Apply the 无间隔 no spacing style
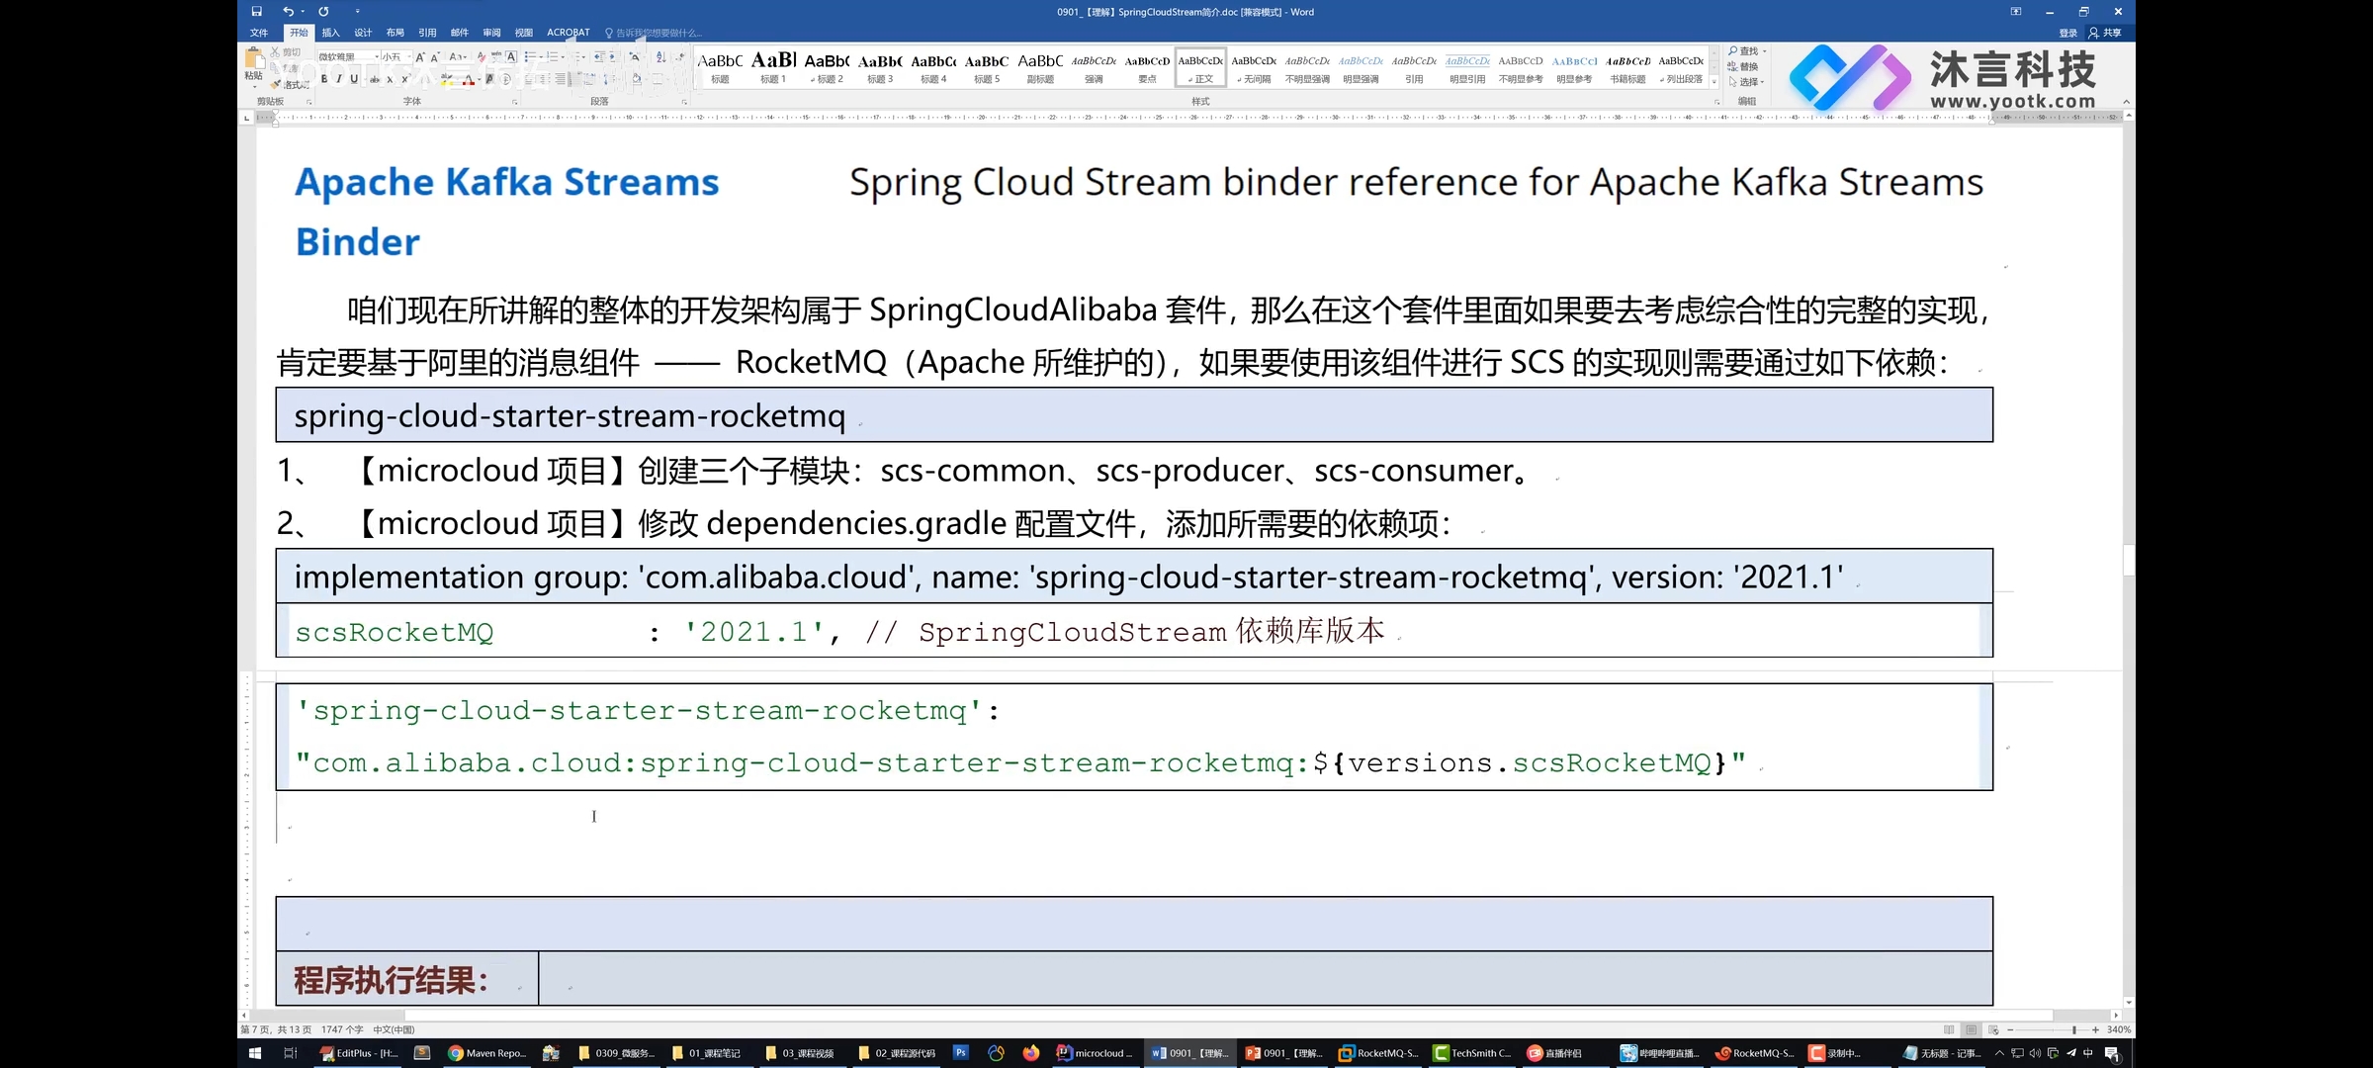 click(1254, 67)
